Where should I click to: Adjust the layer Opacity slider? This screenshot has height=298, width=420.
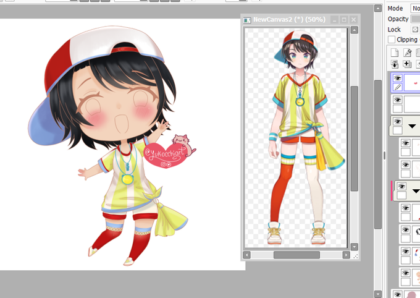click(416, 19)
